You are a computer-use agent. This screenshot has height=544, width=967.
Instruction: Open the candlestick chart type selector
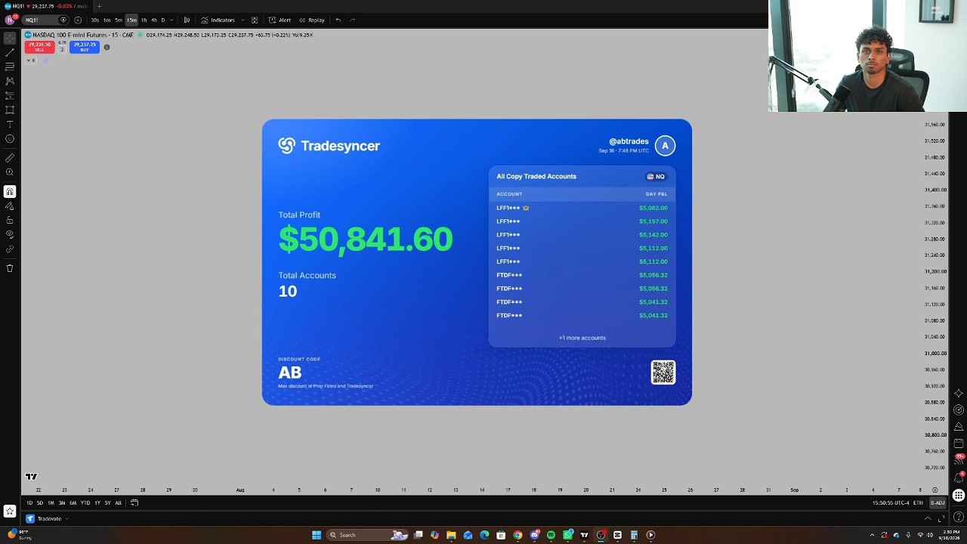pos(187,20)
